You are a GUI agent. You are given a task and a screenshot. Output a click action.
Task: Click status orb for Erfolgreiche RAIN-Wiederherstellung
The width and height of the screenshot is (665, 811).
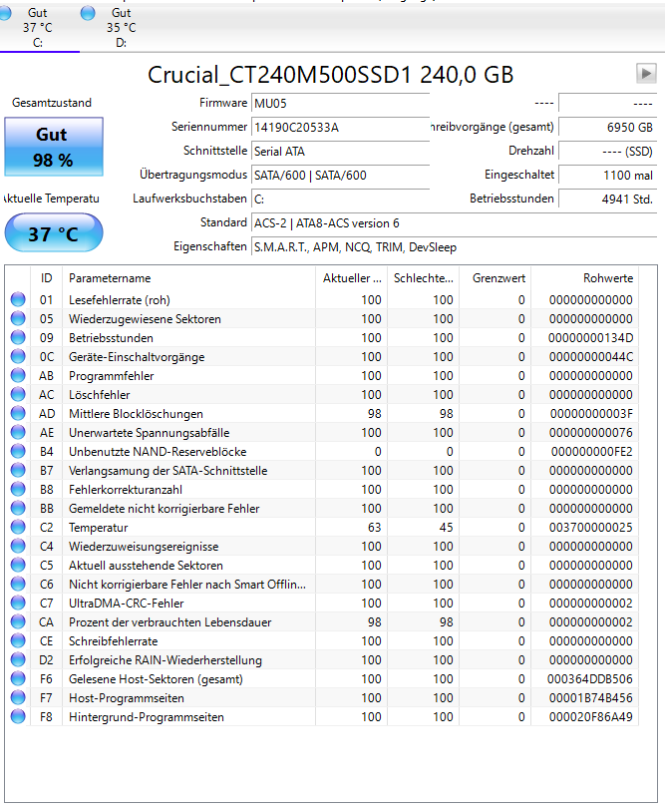(x=18, y=660)
